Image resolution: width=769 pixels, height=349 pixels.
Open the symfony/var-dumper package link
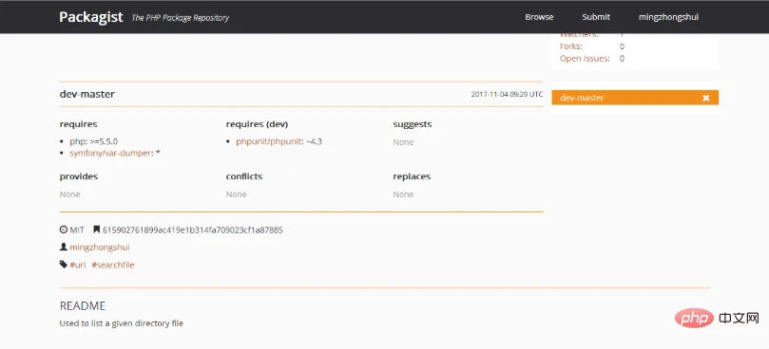point(111,154)
